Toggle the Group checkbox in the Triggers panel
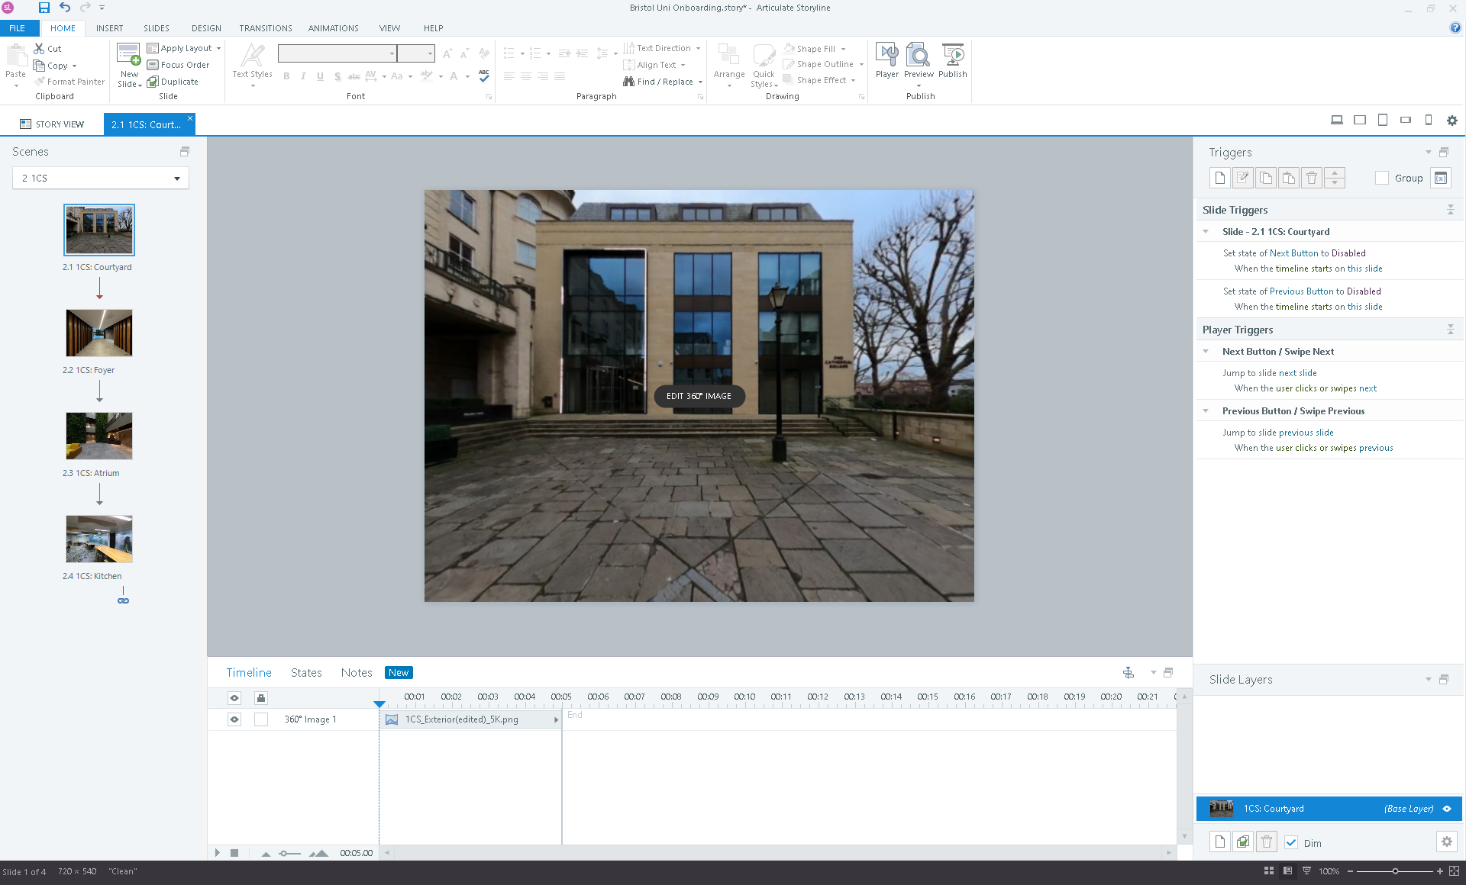The height and width of the screenshot is (885, 1466). click(1381, 178)
